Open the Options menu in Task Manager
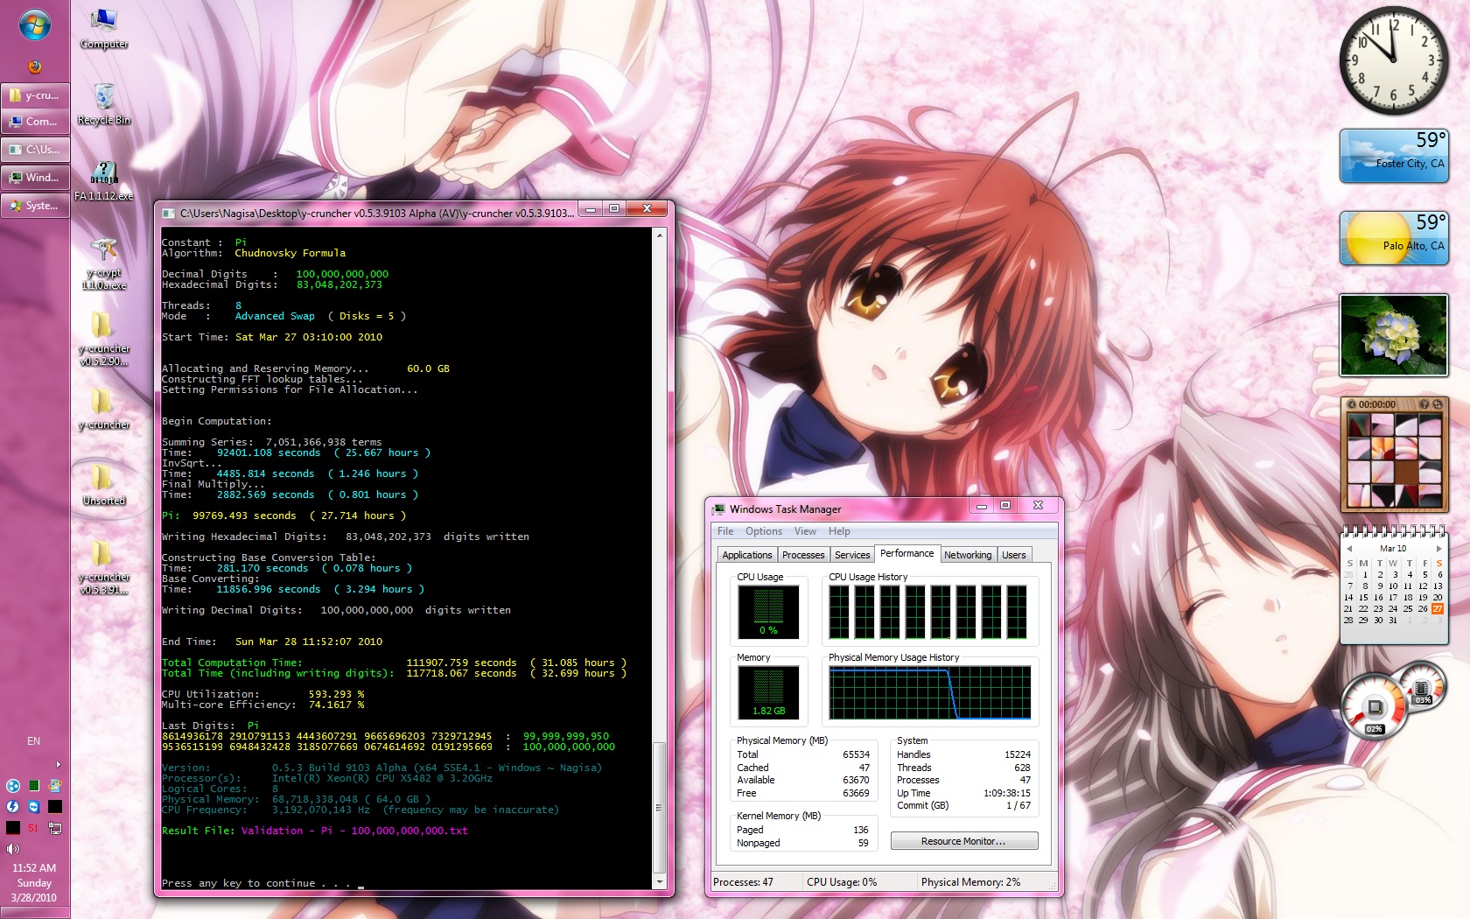The width and height of the screenshot is (1470, 919). point(763,531)
